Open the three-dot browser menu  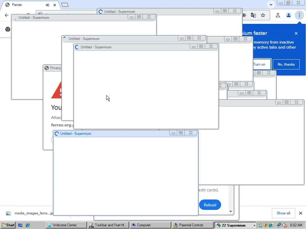pos(299,15)
